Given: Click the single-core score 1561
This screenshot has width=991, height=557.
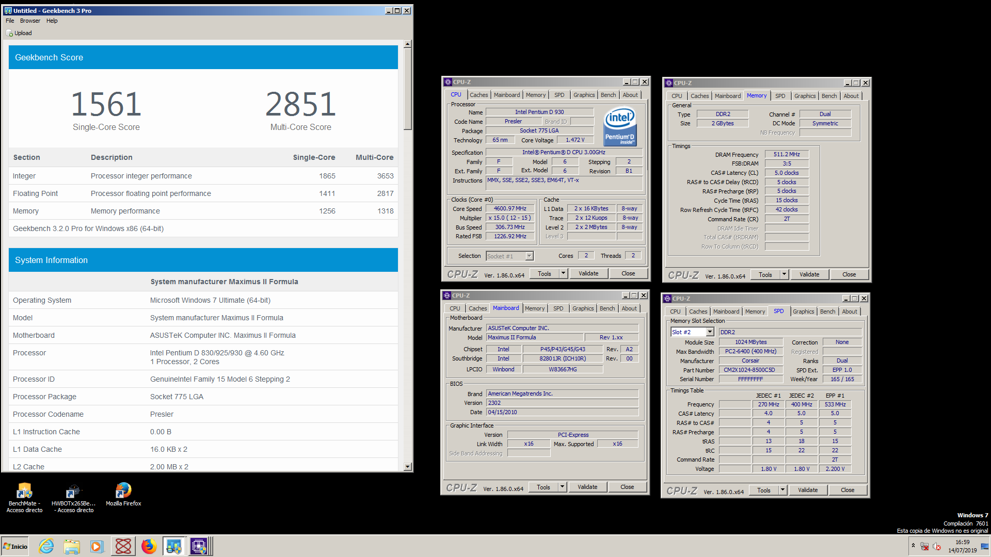Looking at the screenshot, I should (106, 104).
